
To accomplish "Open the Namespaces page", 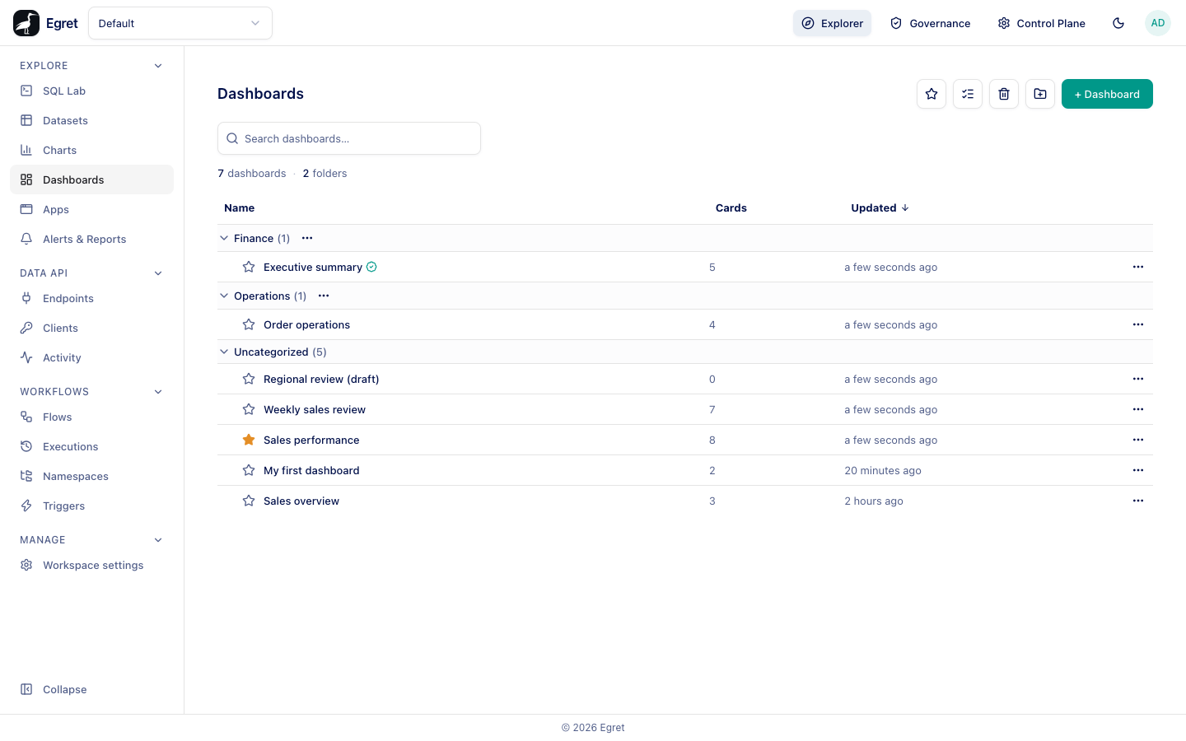I will 91,476.
